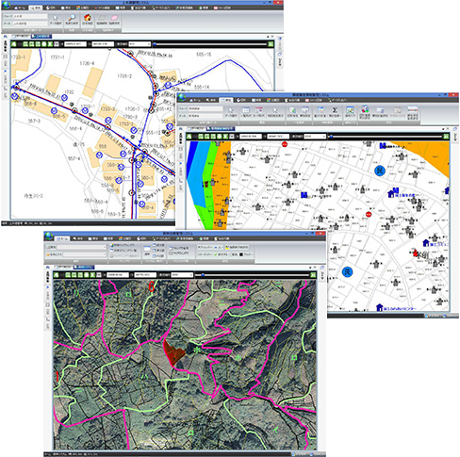Click the red house icon in top window ribbon

tap(88, 18)
